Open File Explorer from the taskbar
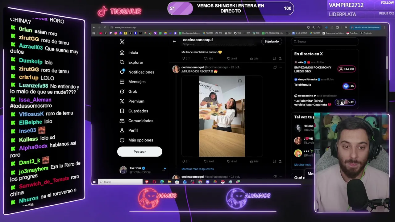The width and height of the screenshot is (395, 222). click(169, 182)
